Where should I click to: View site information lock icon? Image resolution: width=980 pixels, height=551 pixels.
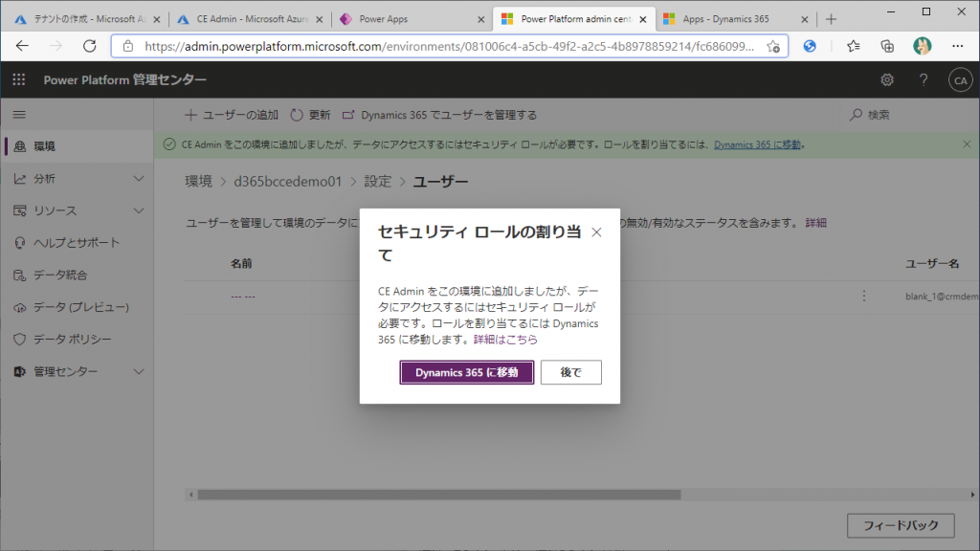(x=128, y=46)
